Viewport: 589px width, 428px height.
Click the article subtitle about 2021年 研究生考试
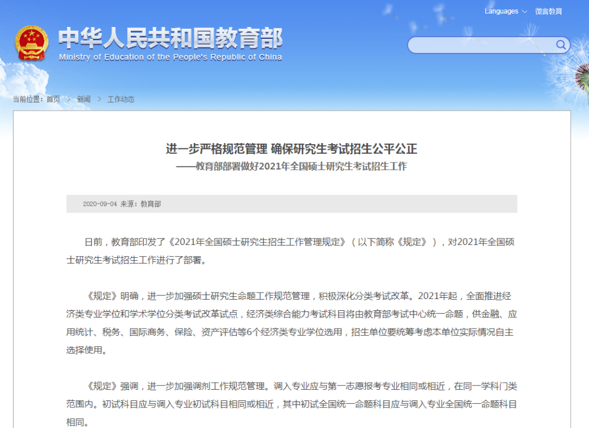[x=292, y=167]
